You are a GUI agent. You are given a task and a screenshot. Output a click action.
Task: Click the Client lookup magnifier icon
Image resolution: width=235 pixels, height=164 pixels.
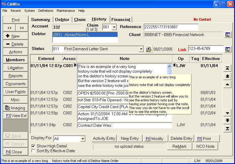pyautogui.click(x=227, y=35)
